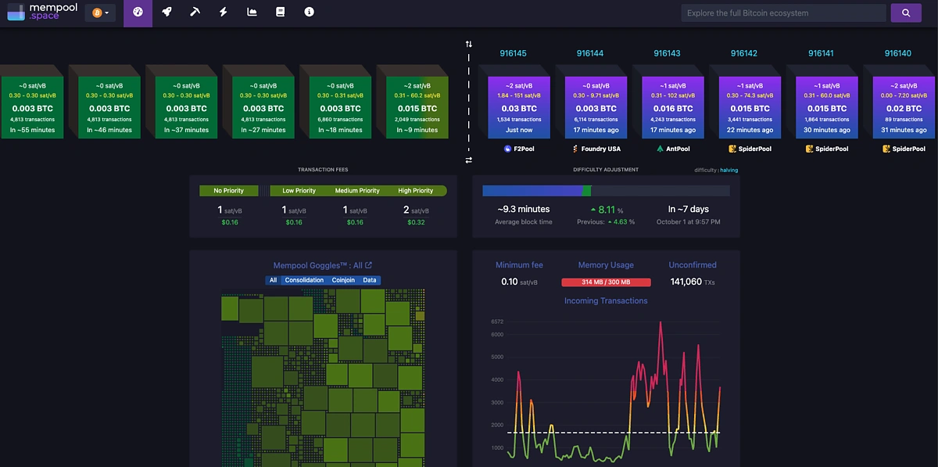Select the High Priority fee tab

[x=415, y=190]
